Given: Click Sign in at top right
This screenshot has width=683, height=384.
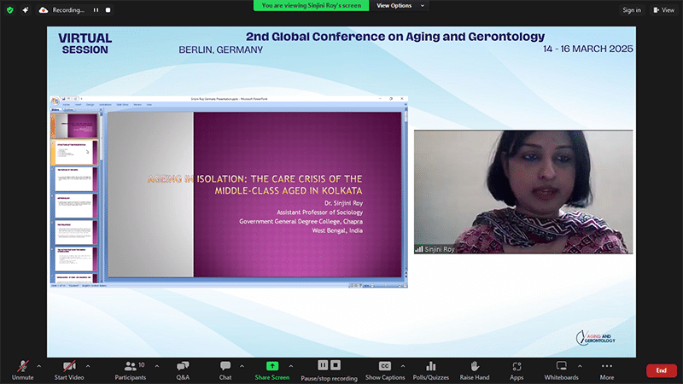Looking at the screenshot, I should pos(631,10).
